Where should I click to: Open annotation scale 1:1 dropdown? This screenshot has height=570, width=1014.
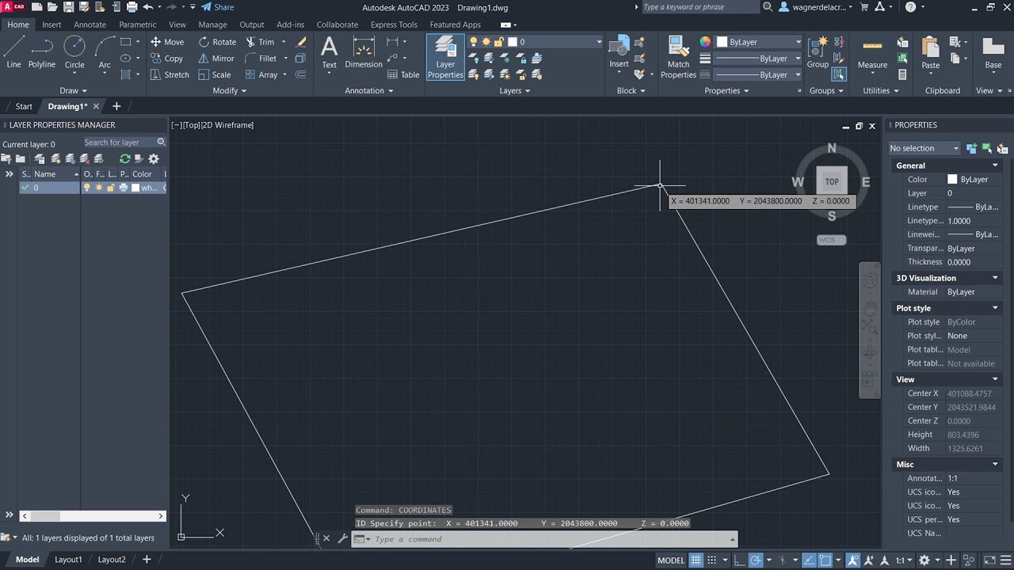coord(904,560)
